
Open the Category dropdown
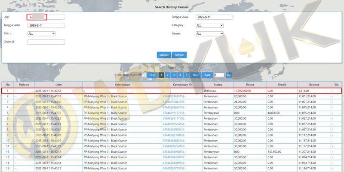209,25
